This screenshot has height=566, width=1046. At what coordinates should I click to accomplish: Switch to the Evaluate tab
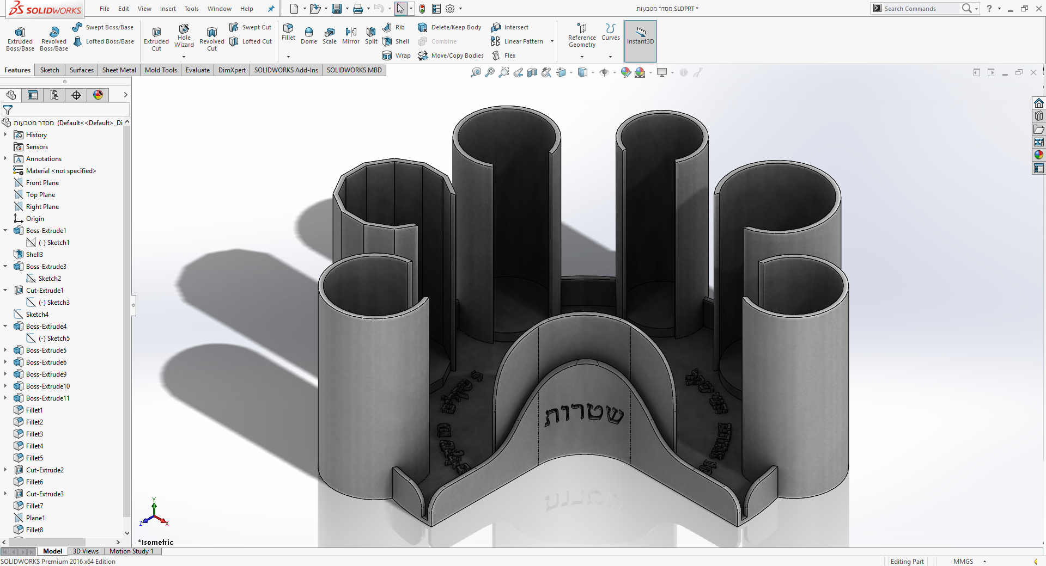(x=198, y=70)
